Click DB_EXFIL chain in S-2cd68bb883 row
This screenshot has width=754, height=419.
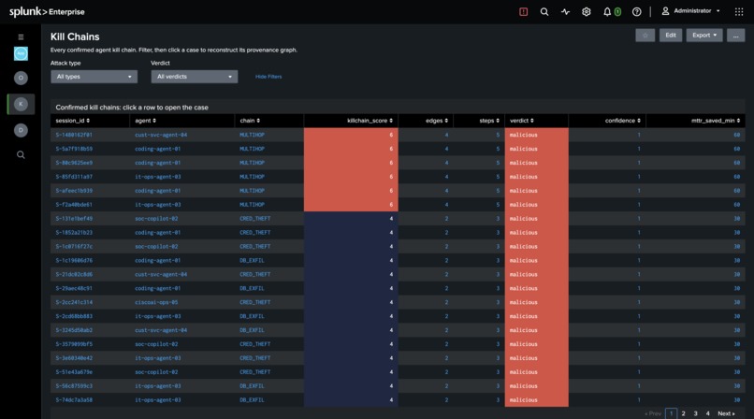click(x=252, y=316)
